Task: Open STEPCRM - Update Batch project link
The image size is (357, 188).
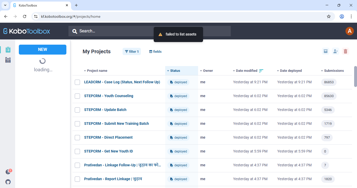Action: (x=105, y=110)
